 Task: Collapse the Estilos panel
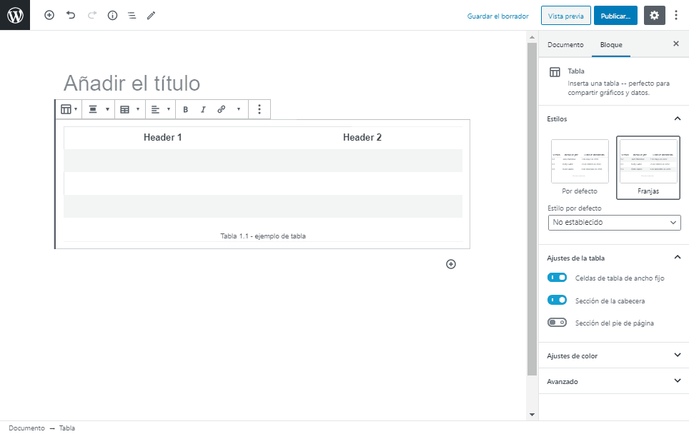(x=614, y=118)
